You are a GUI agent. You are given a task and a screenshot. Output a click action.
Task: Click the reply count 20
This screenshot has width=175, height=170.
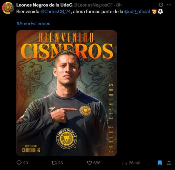pos(26,163)
